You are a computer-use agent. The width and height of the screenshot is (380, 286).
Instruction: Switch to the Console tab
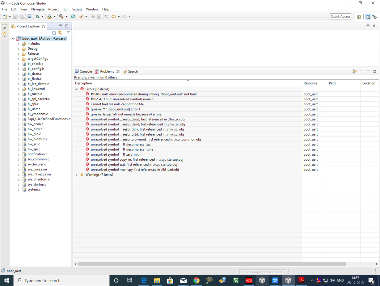(83, 71)
